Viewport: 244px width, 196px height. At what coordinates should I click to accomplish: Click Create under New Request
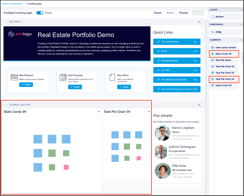tap(26, 85)
